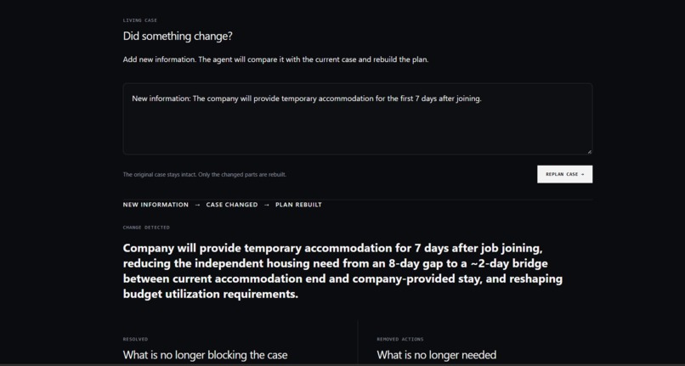Click arrow between New Information and Case Changed
Image resolution: width=685 pixels, height=366 pixels.
point(197,205)
